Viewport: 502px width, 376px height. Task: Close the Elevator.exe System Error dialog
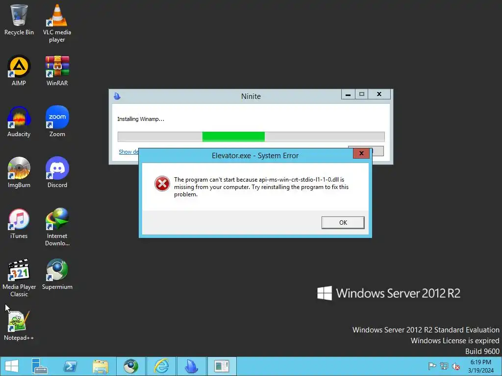(361, 153)
